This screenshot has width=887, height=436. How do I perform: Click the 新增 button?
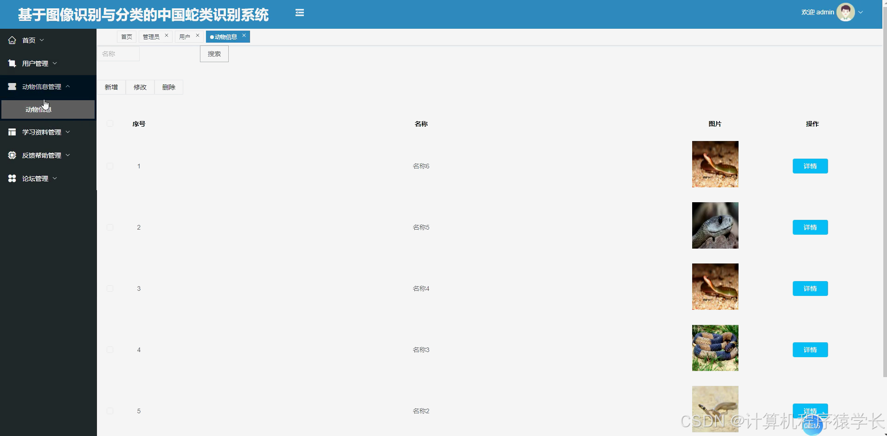(111, 87)
